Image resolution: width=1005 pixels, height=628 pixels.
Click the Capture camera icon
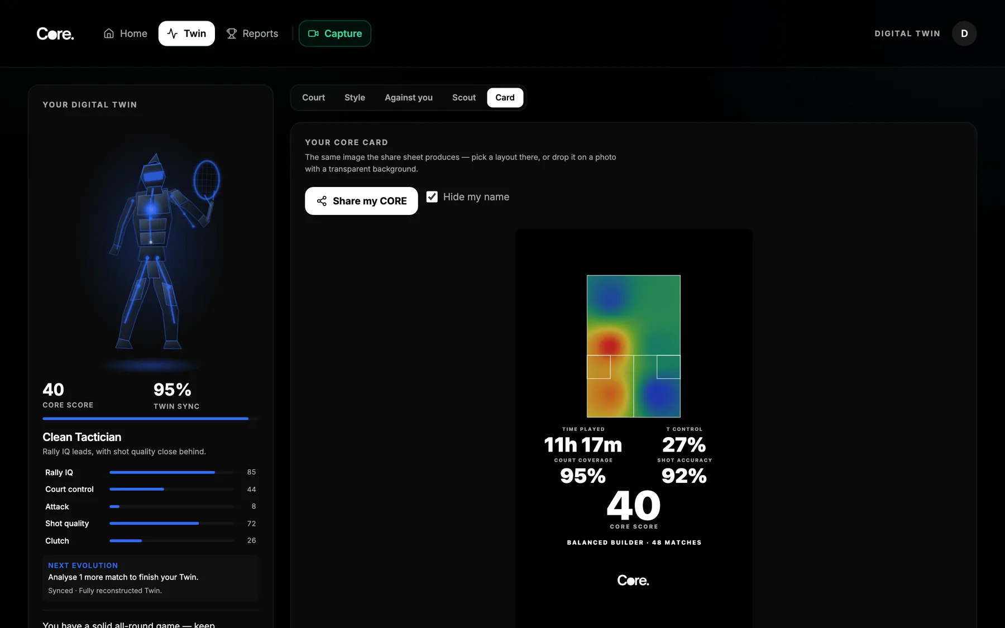click(313, 33)
